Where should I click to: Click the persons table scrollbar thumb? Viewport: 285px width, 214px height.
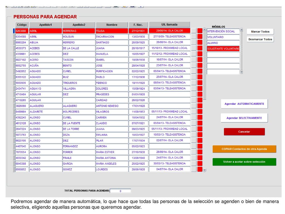205,65
